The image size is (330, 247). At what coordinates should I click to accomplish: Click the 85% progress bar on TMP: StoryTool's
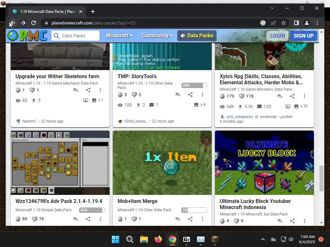pyautogui.click(x=194, y=85)
